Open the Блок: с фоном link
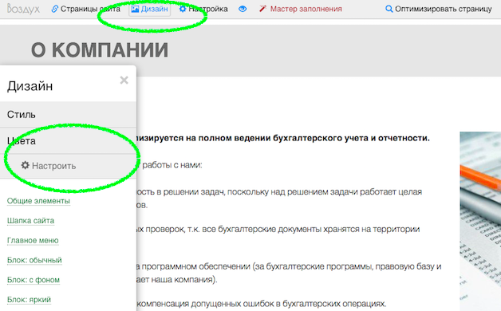Image resolution: width=501 pixels, height=311 pixels. (x=34, y=280)
